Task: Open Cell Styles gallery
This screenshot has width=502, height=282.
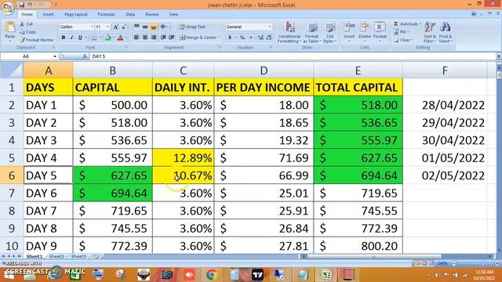Action: (x=329, y=32)
